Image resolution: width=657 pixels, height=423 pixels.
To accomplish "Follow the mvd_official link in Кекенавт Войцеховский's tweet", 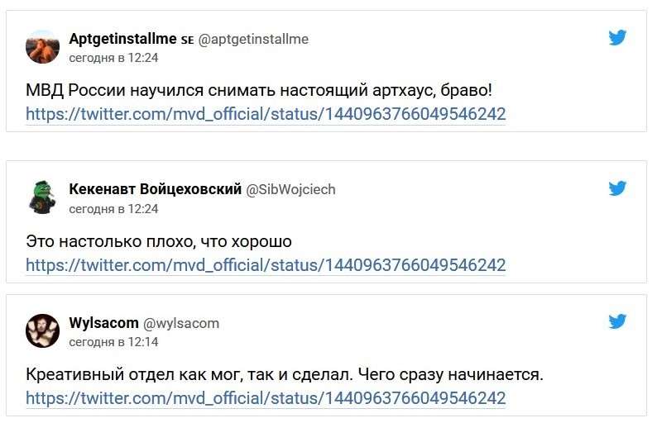I will [266, 265].
